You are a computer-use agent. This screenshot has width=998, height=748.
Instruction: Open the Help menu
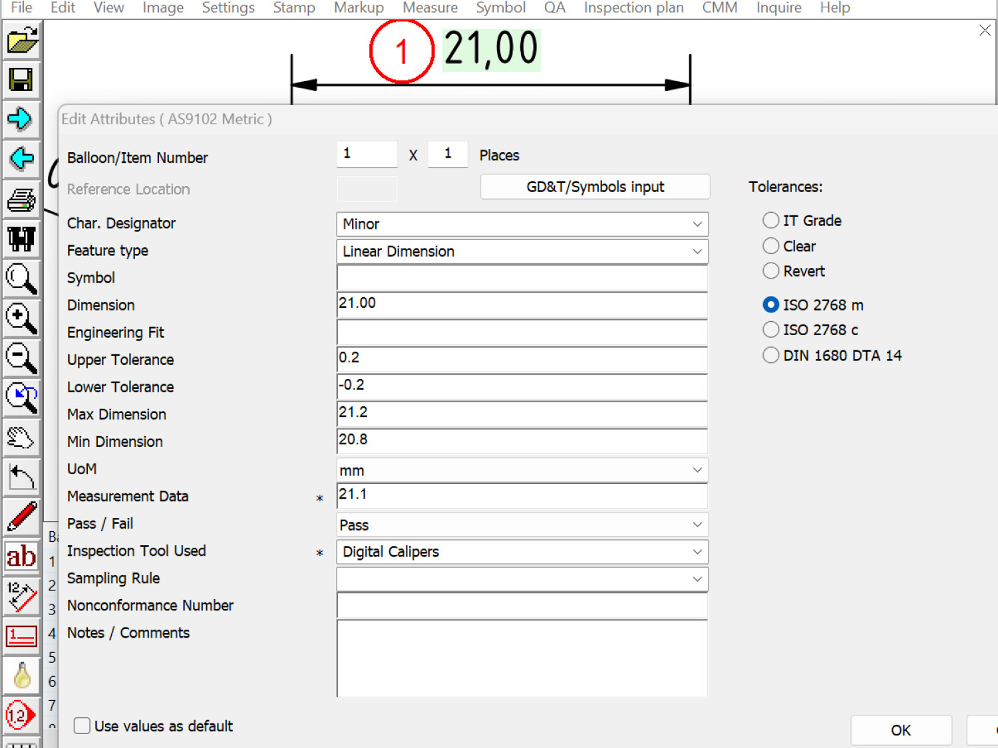835,7
